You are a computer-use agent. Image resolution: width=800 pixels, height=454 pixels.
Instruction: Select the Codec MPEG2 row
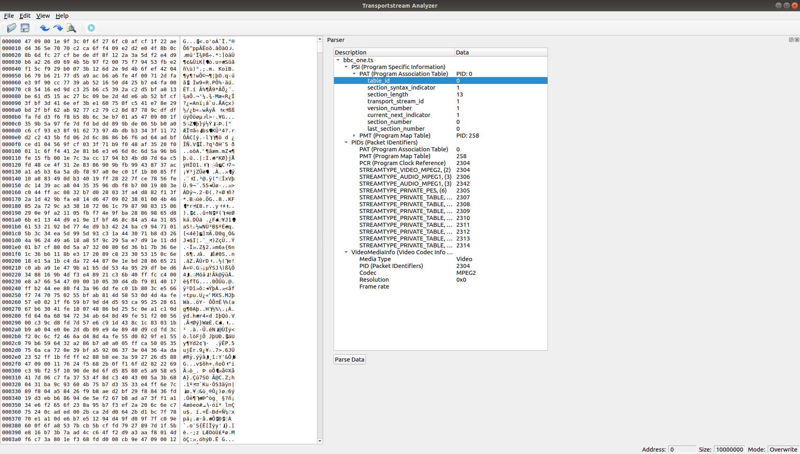pos(441,273)
